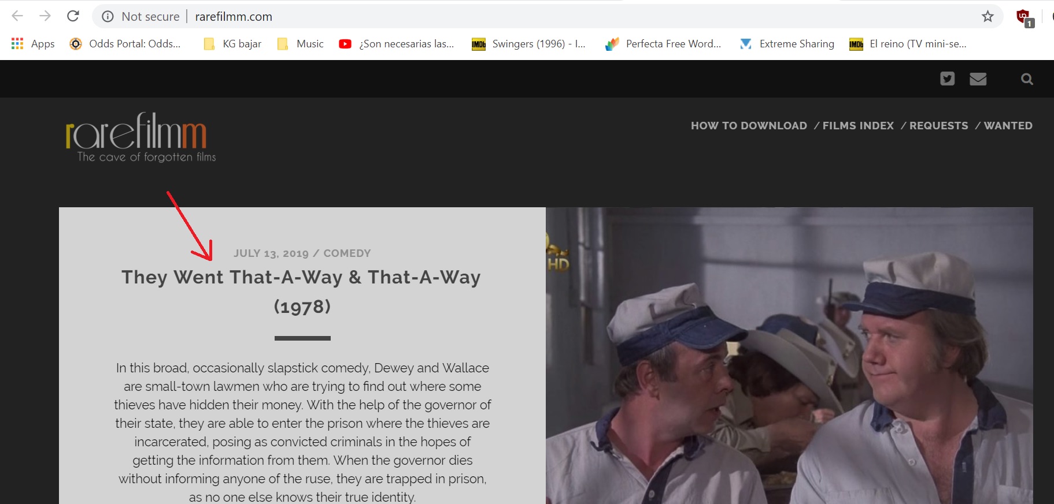Screen dimensions: 1054x504
Task: Click the JULY 13, 2019 date link
Action: coord(271,253)
